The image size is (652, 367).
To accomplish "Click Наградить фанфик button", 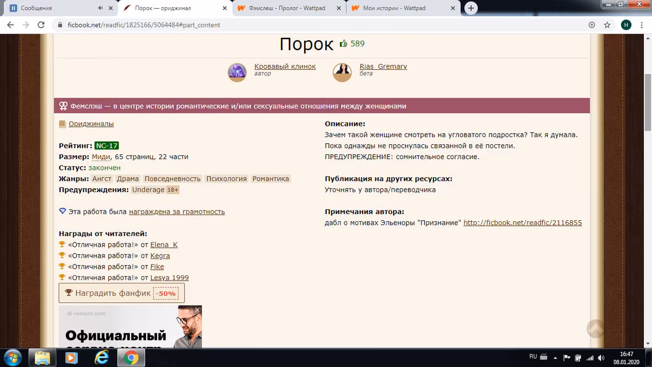I will pyautogui.click(x=122, y=293).
